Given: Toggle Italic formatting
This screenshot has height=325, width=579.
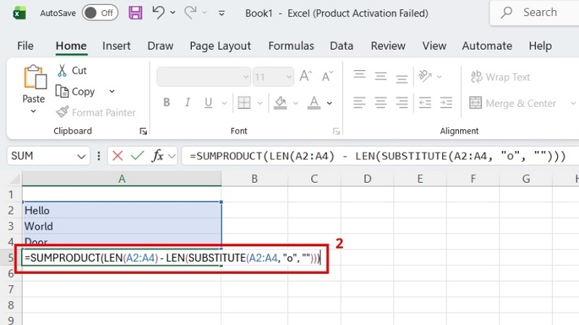Looking at the screenshot, I should point(187,103).
